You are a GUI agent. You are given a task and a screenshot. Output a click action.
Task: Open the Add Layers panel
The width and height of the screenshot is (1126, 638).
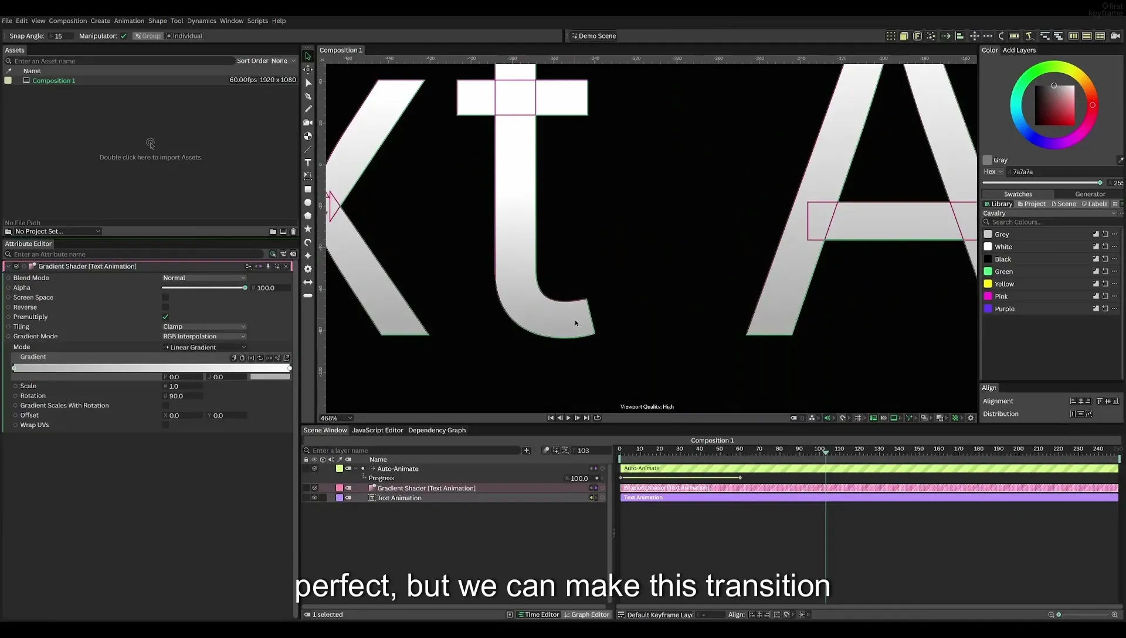click(1019, 50)
